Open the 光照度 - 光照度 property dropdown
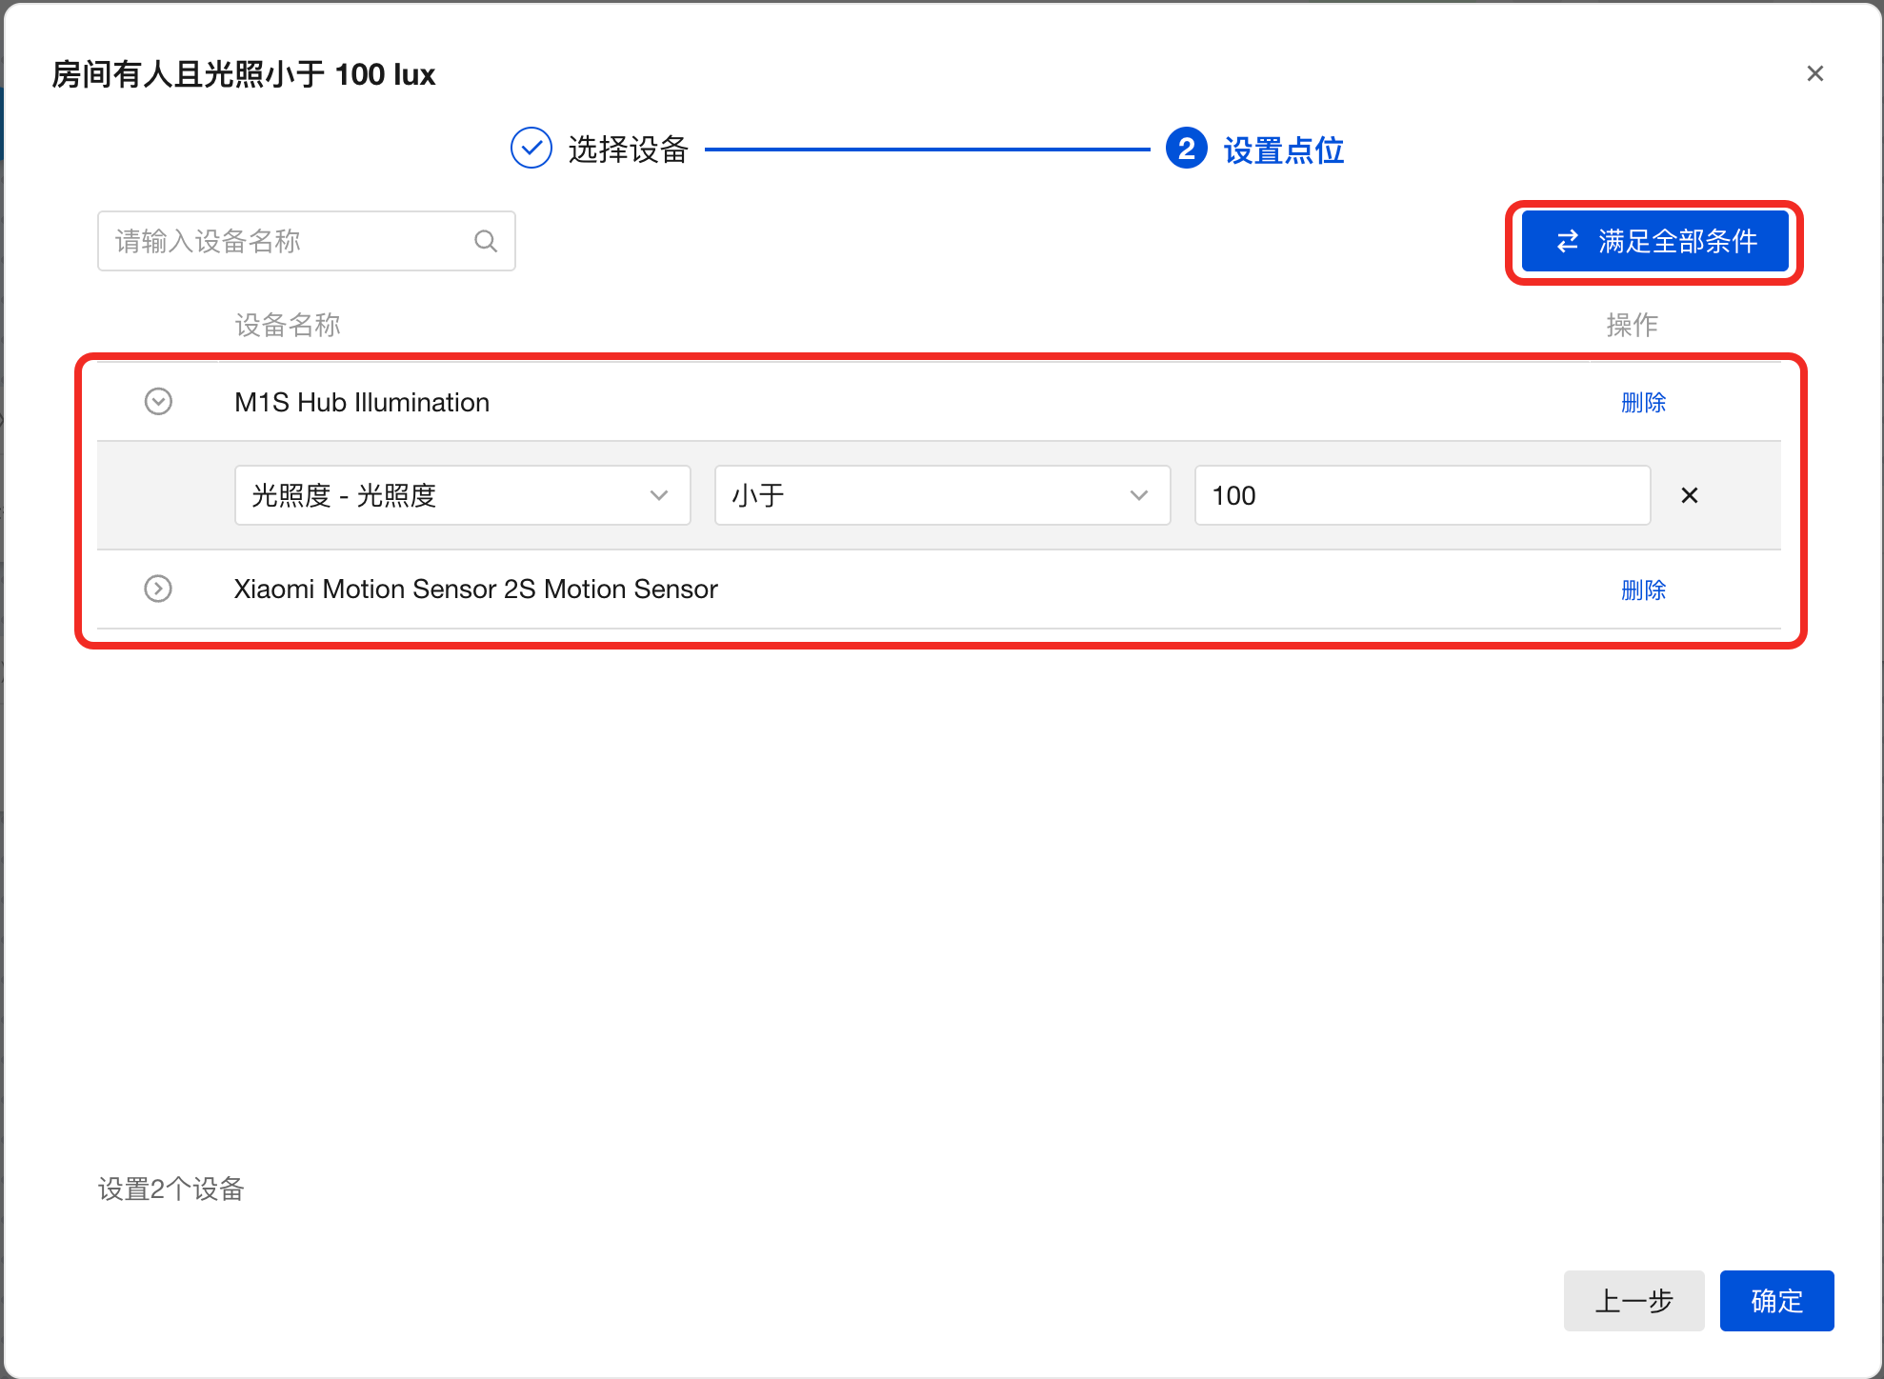 click(462, 495)
